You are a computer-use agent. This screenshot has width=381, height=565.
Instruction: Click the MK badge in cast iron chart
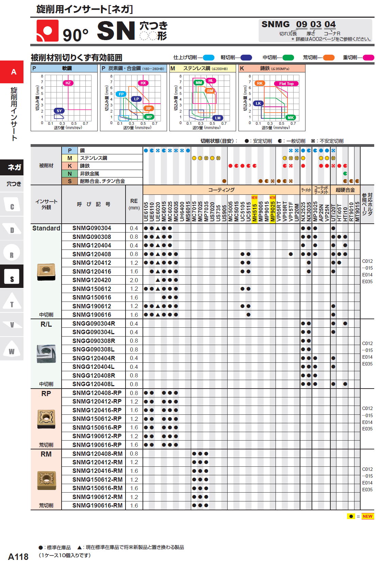pyautogui.click(x=291, y=118)
